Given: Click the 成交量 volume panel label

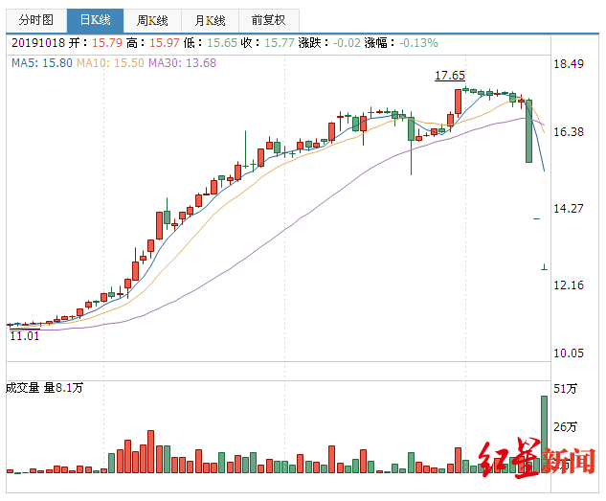Looking at the screenshot, I should (x=22, y=388).
